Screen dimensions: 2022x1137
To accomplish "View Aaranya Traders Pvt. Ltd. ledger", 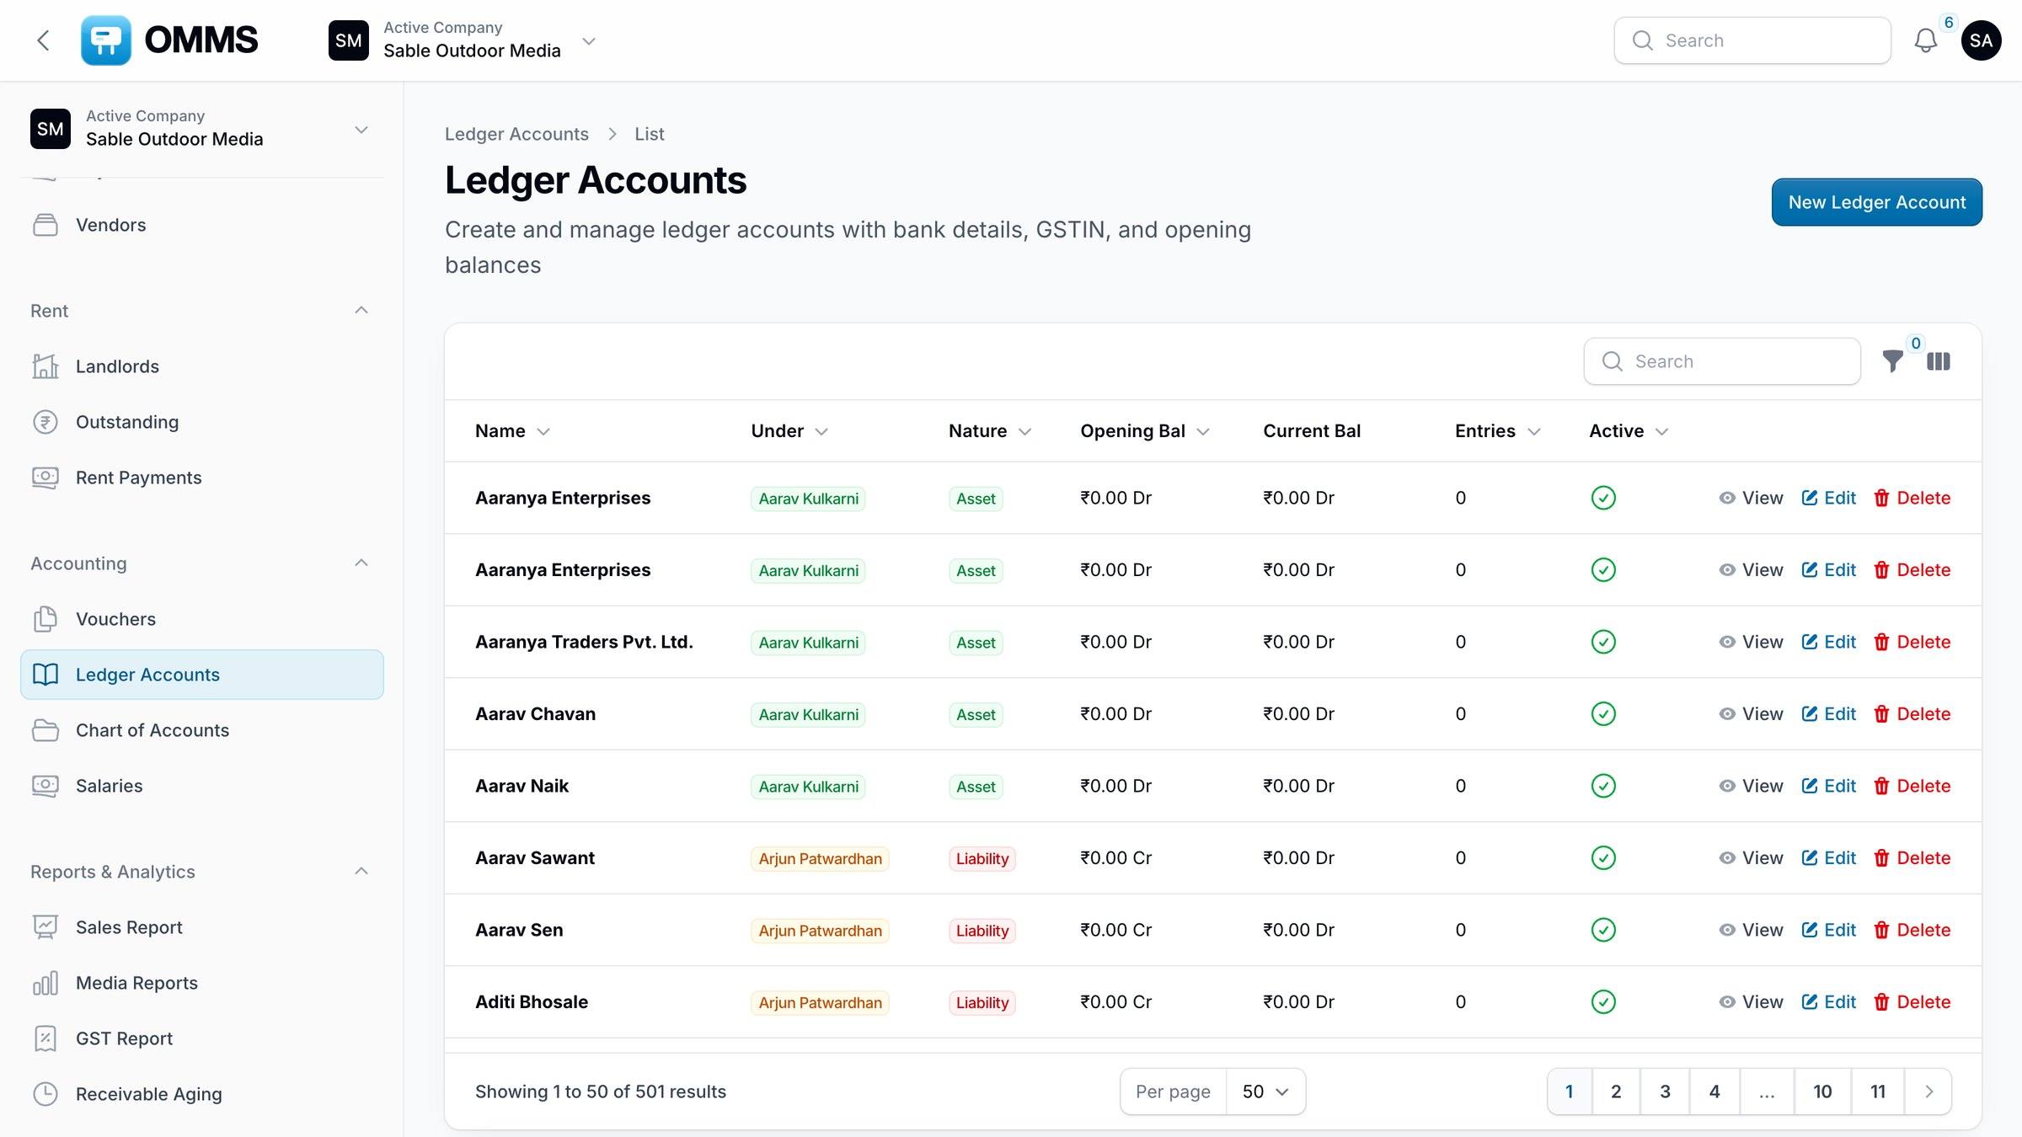I will click(x=1751, y=642).
